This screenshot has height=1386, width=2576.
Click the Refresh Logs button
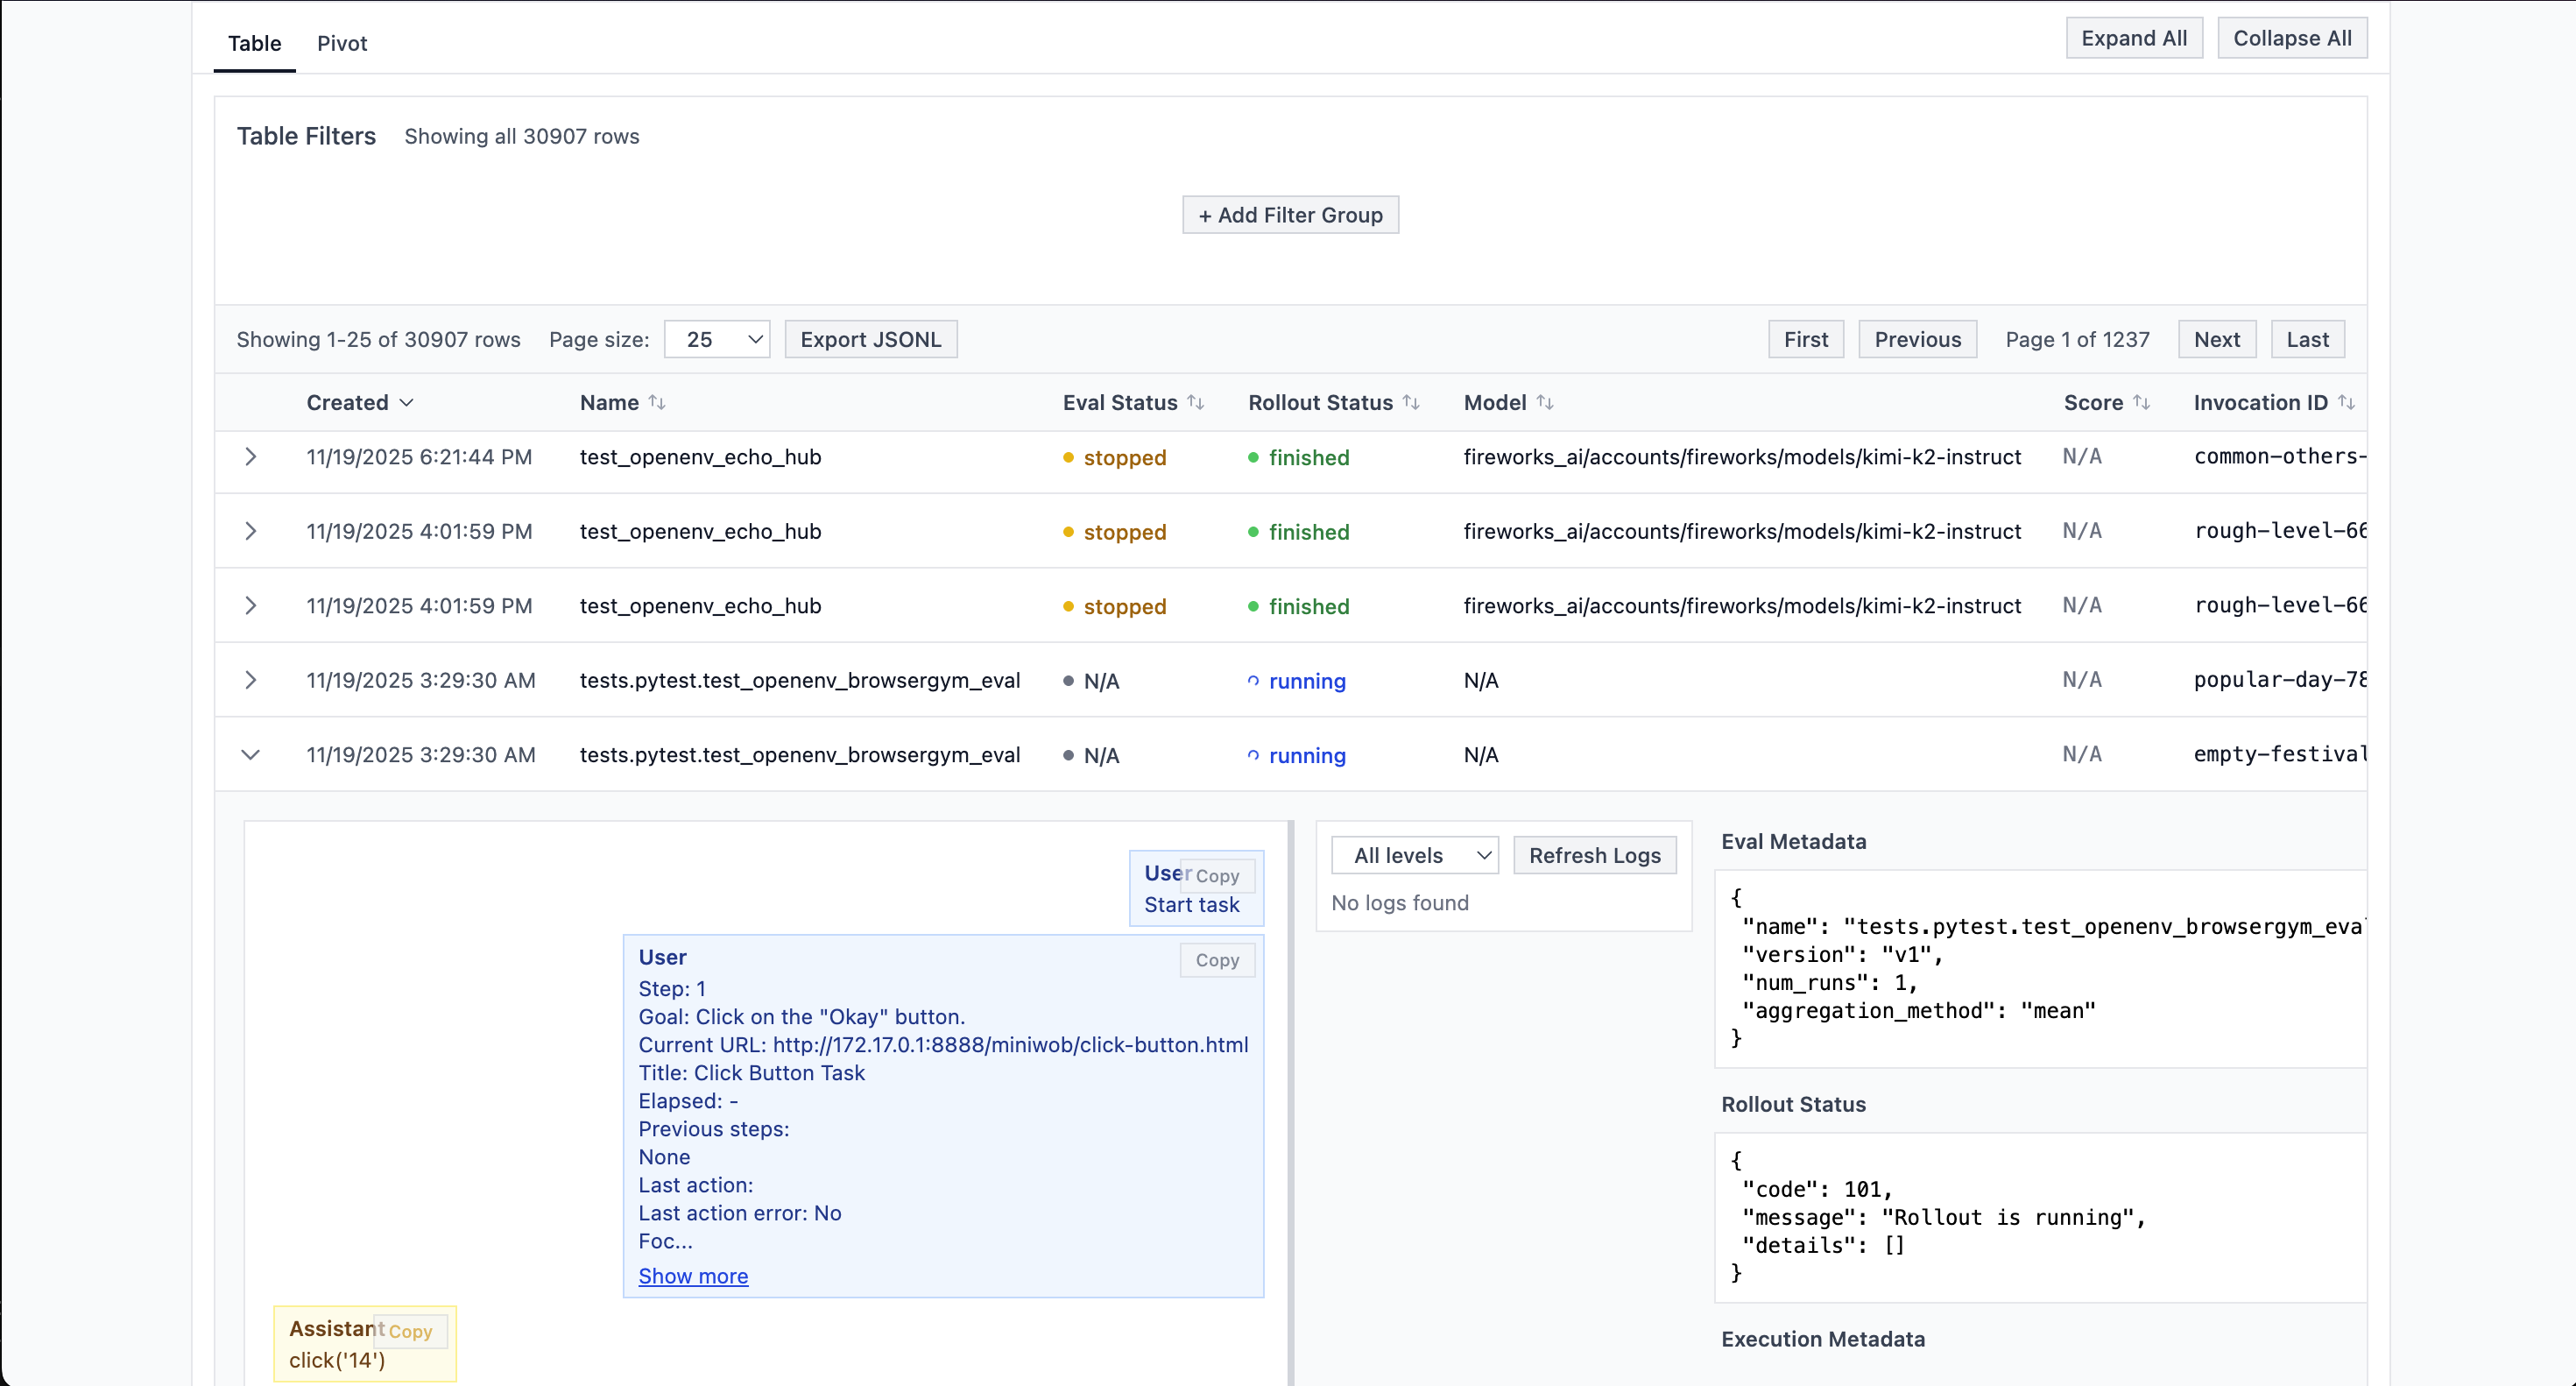(x=1595, y=855)
